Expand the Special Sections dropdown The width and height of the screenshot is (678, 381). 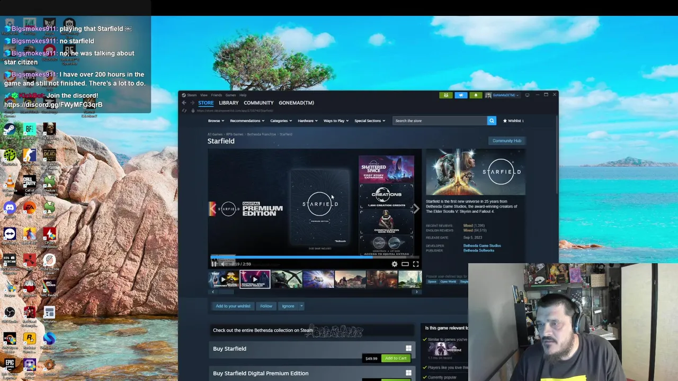[370, 121]
